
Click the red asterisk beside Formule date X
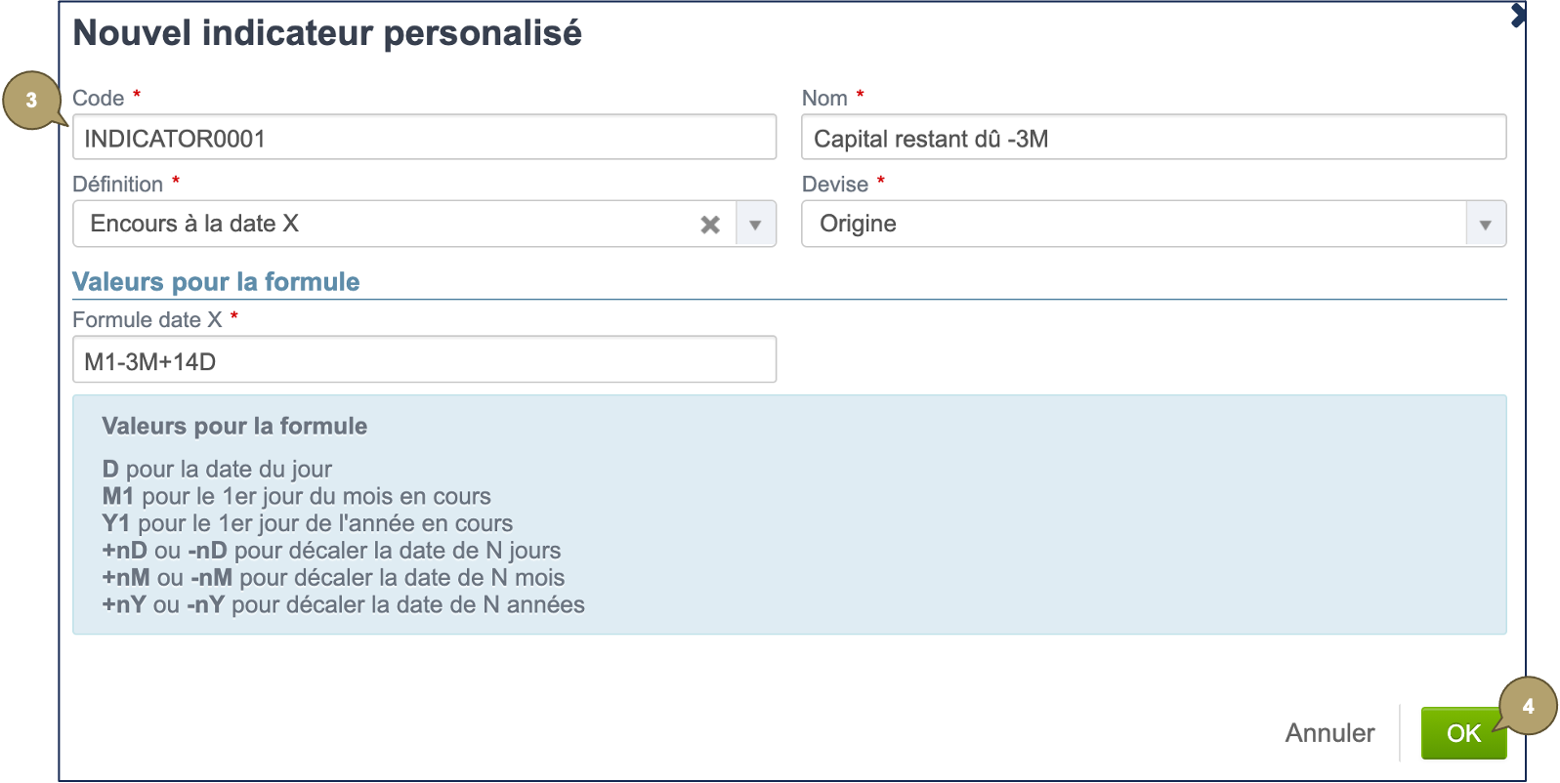(x=233, y=315)
